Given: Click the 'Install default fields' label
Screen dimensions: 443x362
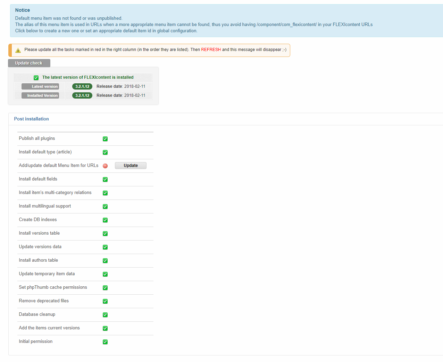Looking at the screenshot, I should point(38,179).
